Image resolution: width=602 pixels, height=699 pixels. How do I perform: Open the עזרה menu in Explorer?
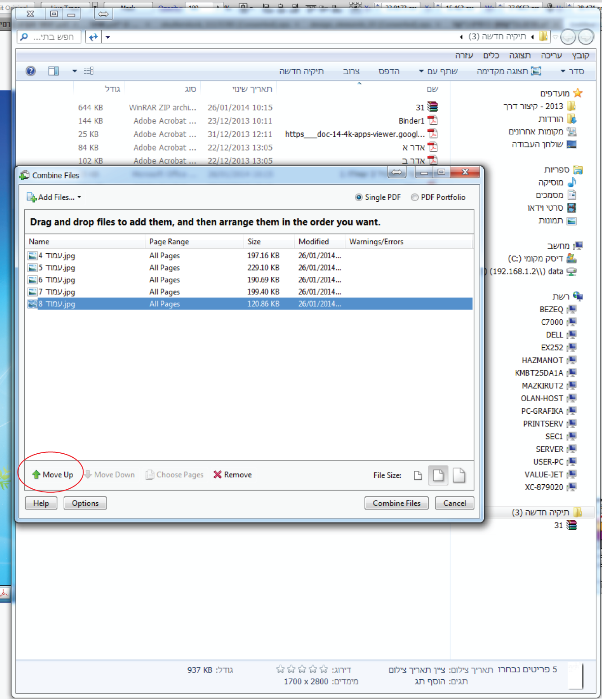pyautogui.click(x=464, y=55)
